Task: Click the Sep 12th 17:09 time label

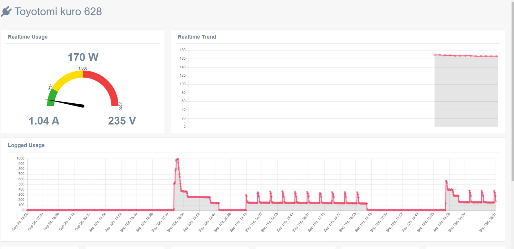Action: [x=379, y=222]
